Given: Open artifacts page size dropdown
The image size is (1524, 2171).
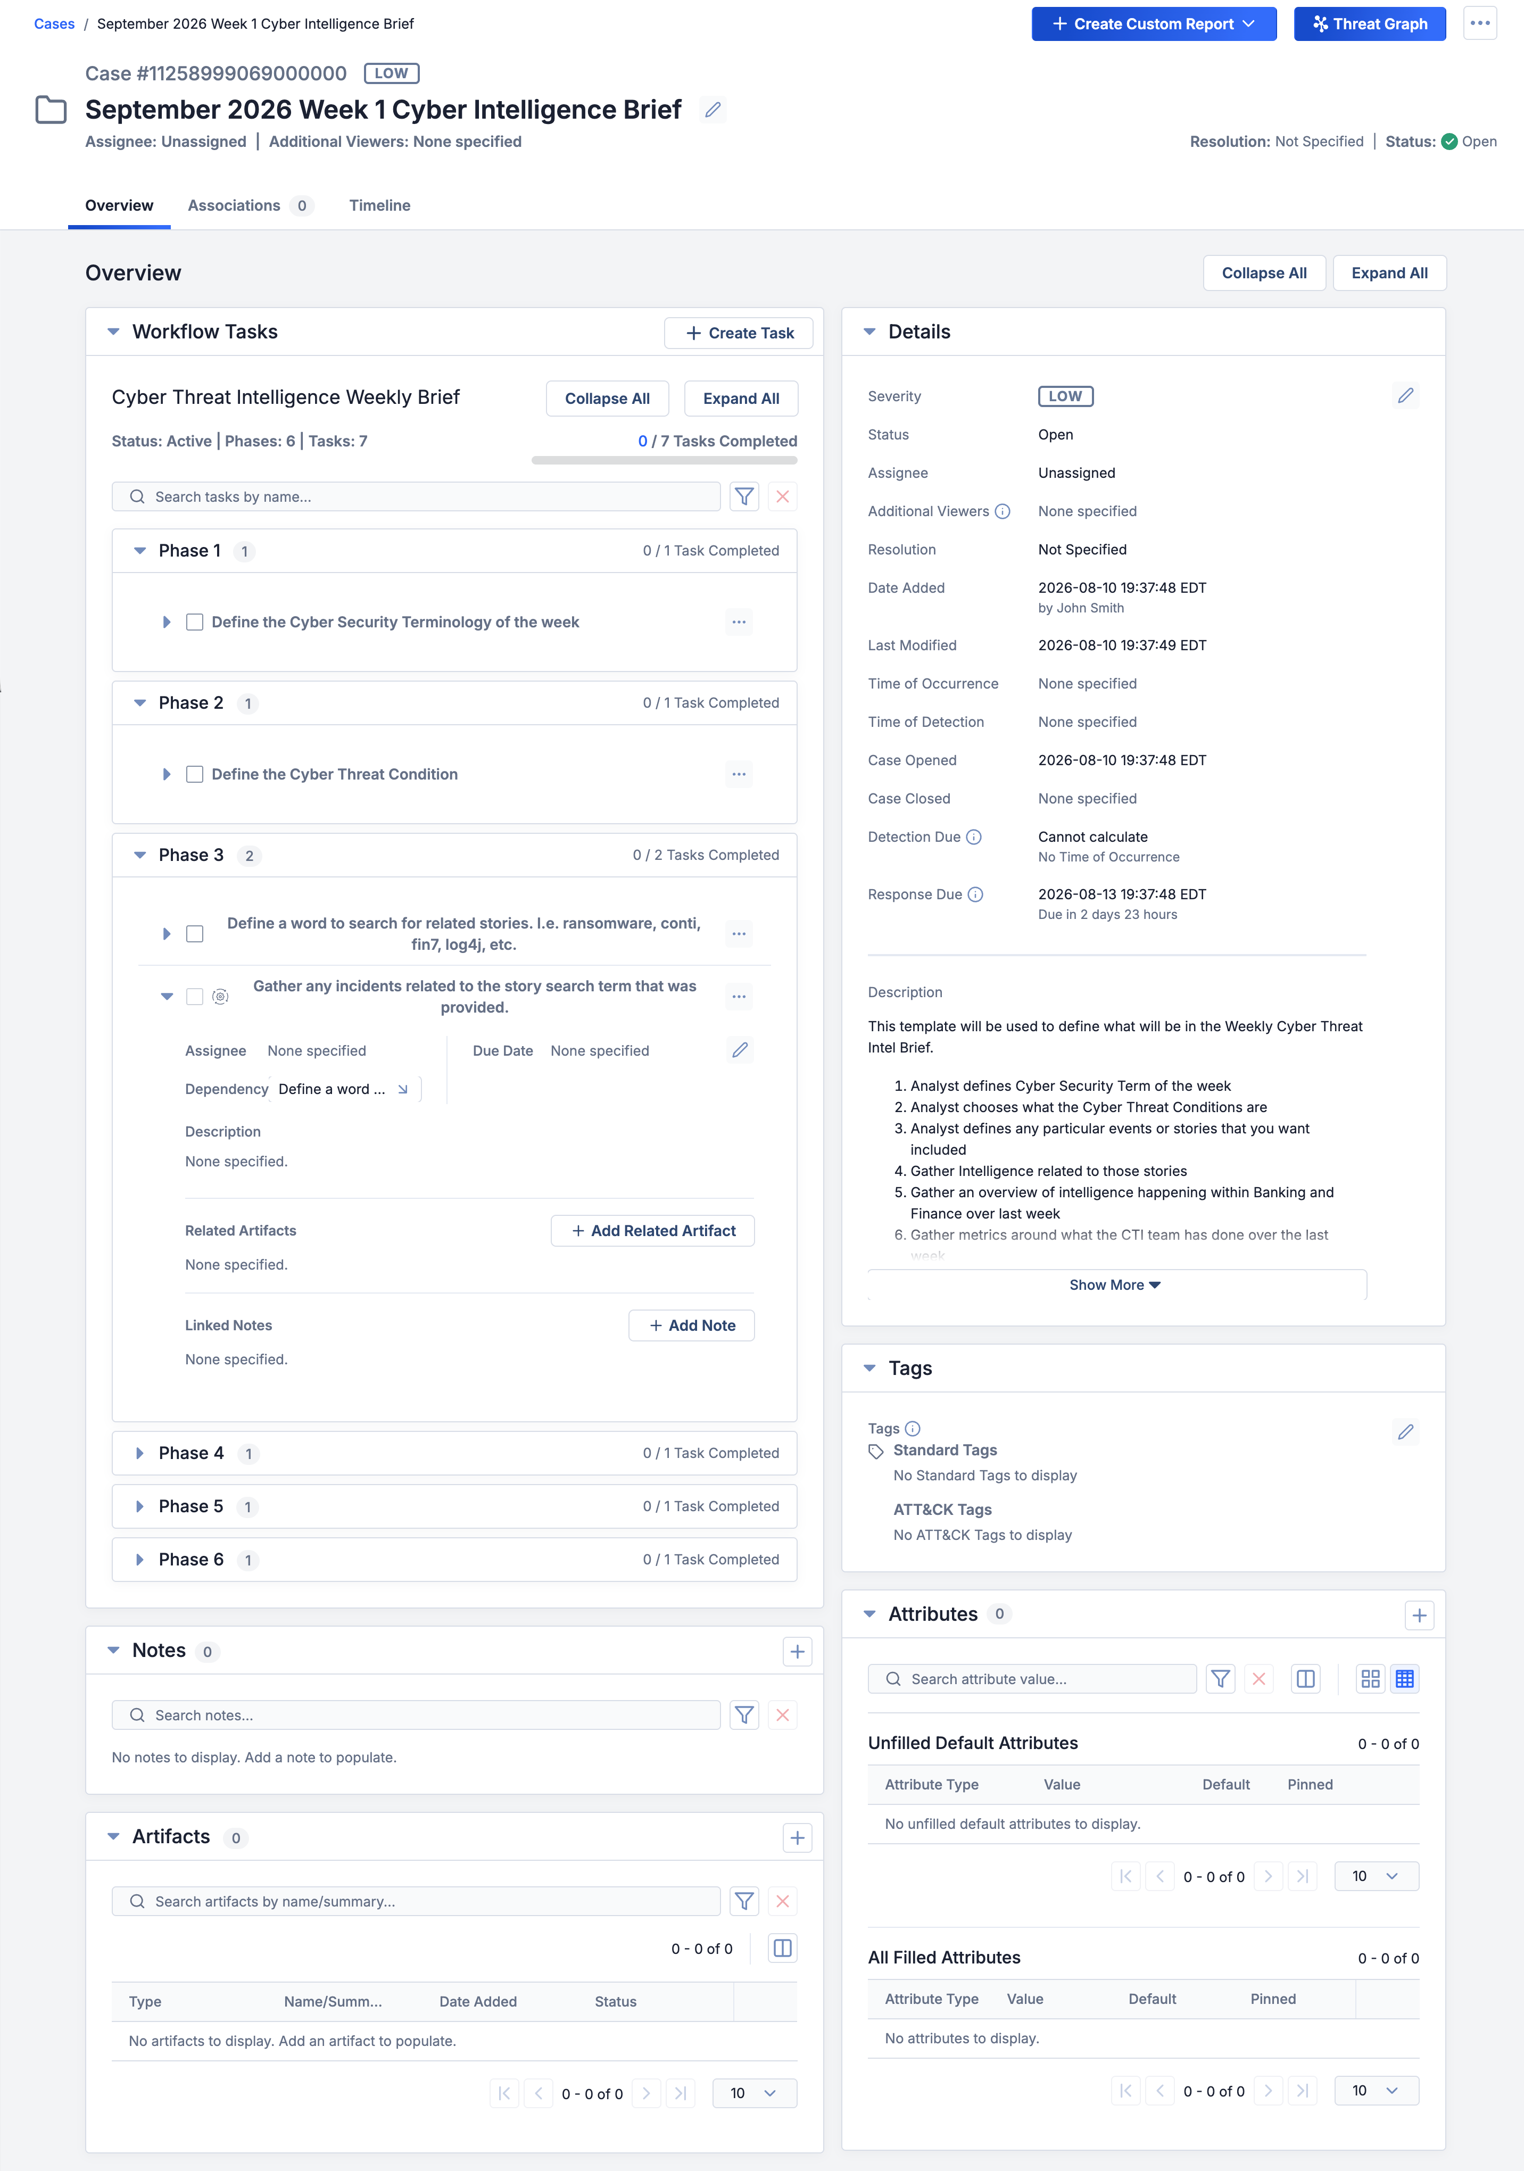Looking at the screenshot, I should coord(755,2093).
